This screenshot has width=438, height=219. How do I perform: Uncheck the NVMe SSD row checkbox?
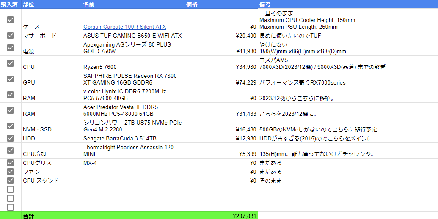pyautogui.click(x=10, y=126)
